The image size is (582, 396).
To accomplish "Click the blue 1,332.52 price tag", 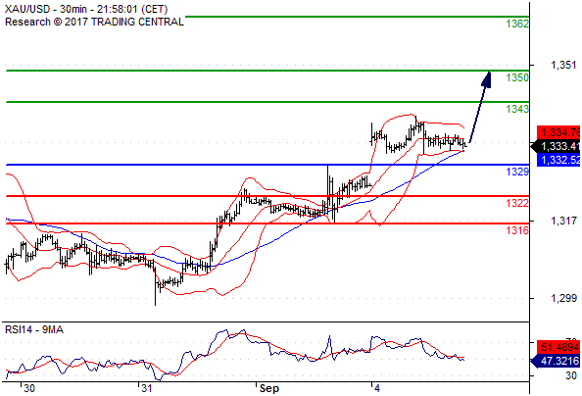I will pos(558,160).
